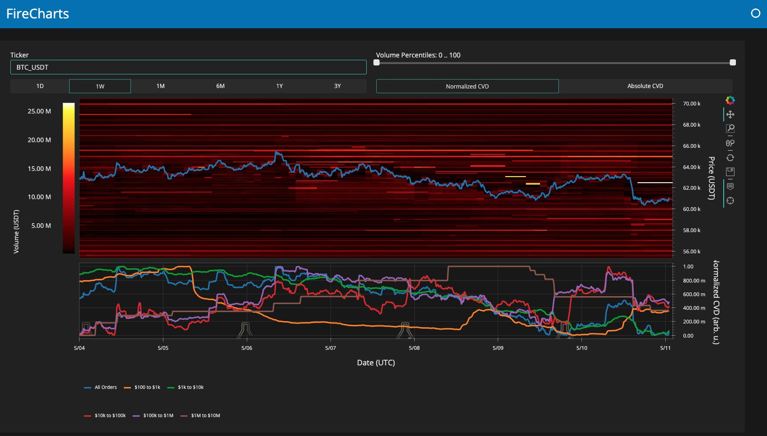Hide the $1M to $10M series
Viewport: 767px width, 436px height.
click(x=200, y=416)
